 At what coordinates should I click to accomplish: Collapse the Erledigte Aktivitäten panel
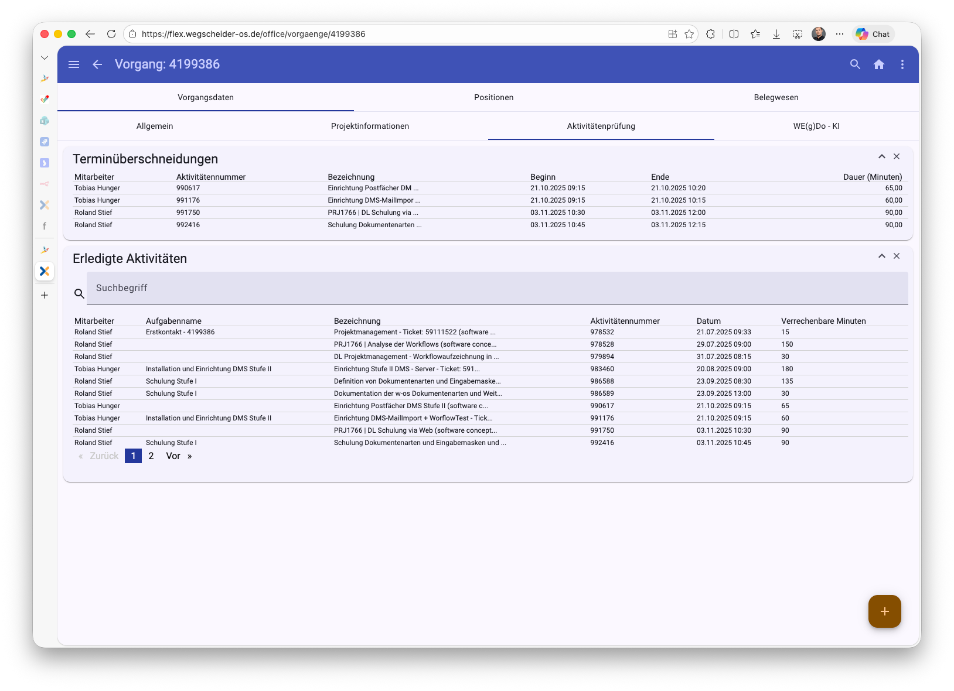[x=881, y=256]
